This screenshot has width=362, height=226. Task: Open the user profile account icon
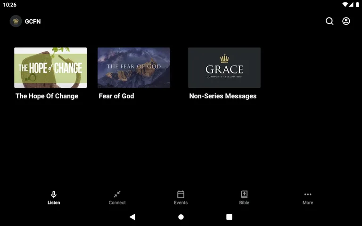346,21
